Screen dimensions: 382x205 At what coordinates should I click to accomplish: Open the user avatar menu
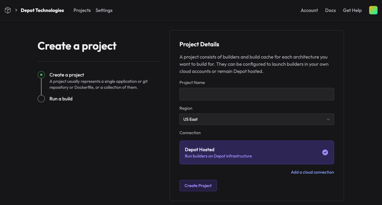coord(373,10)
